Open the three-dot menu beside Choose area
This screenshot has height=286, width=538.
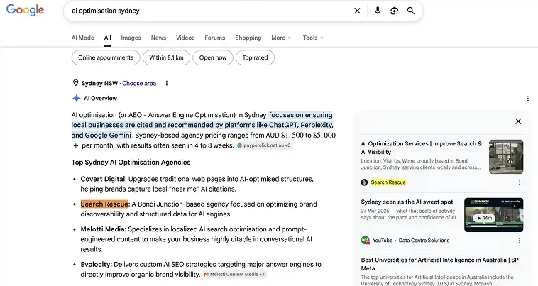(x=166, y=83)
